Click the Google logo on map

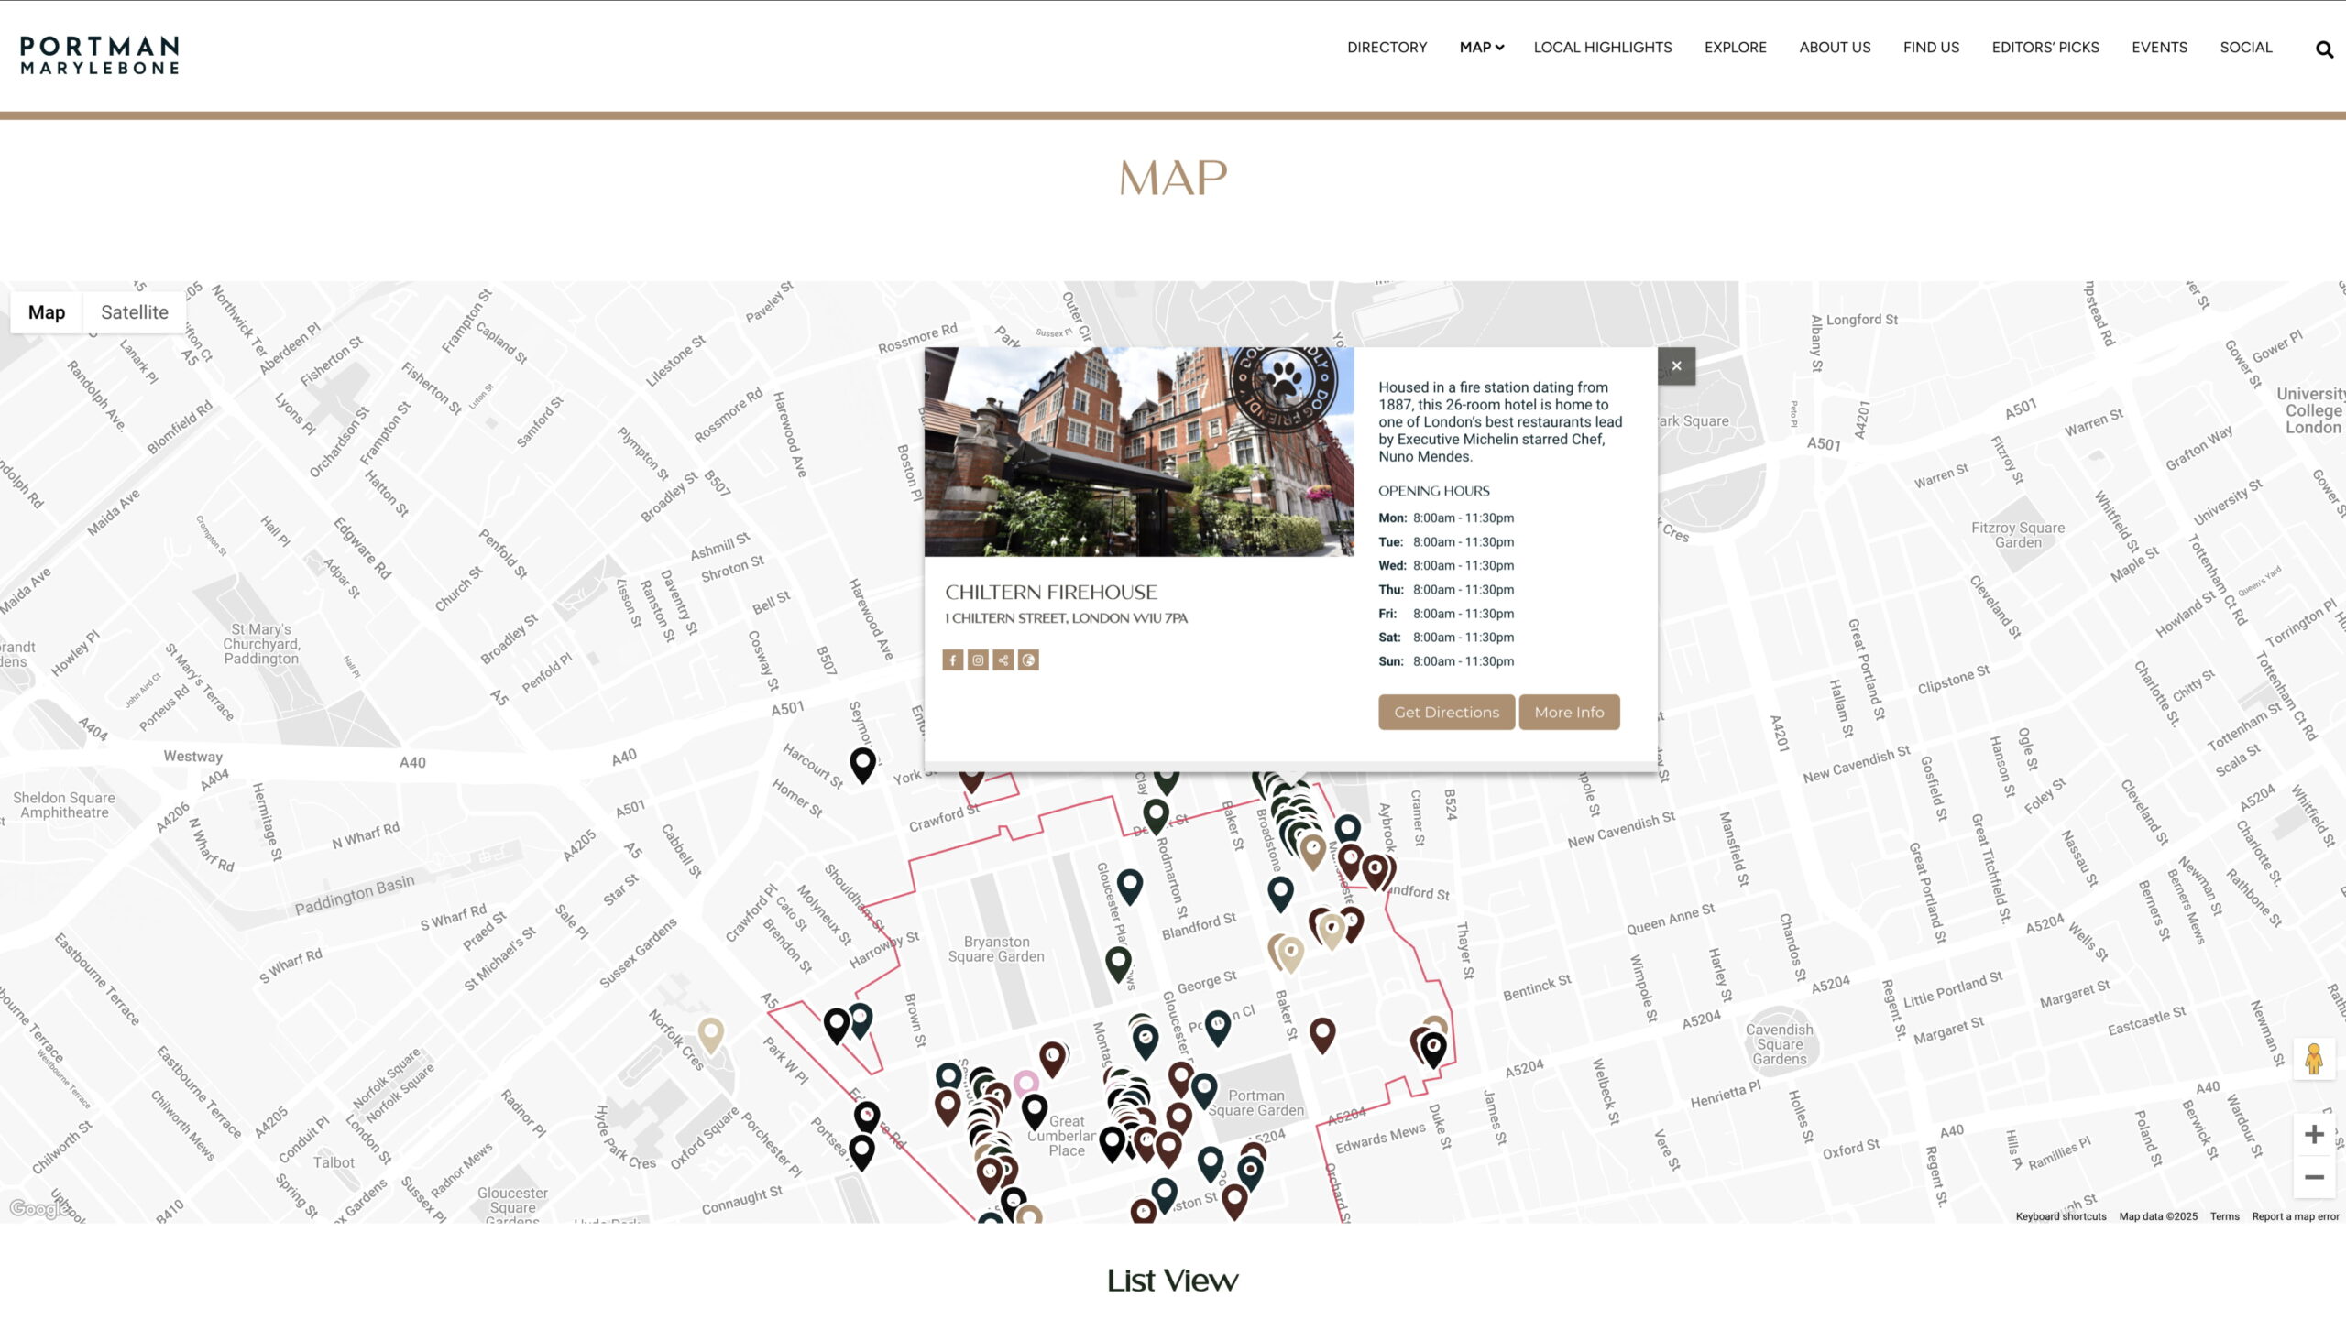coord(38,1208)
